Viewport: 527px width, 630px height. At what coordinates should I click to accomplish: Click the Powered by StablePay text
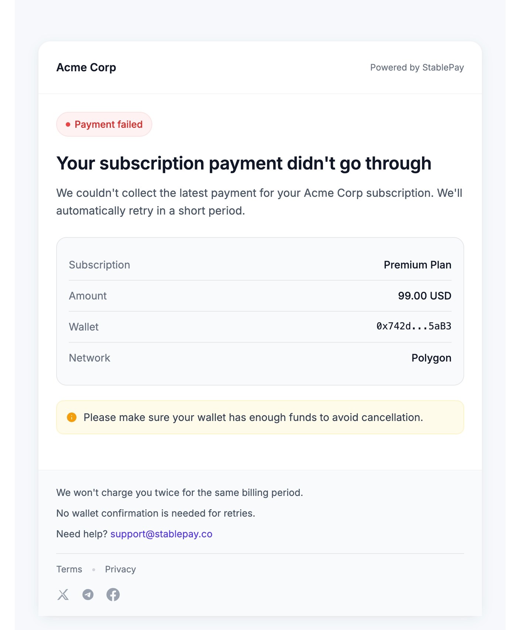click(x=417, y=68)
